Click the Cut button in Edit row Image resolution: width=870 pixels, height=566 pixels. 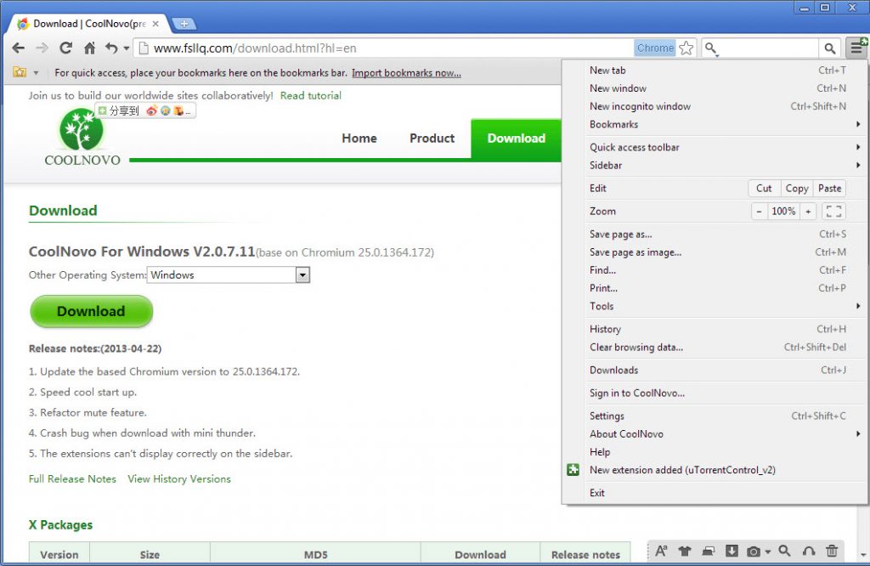coord(764,188)
